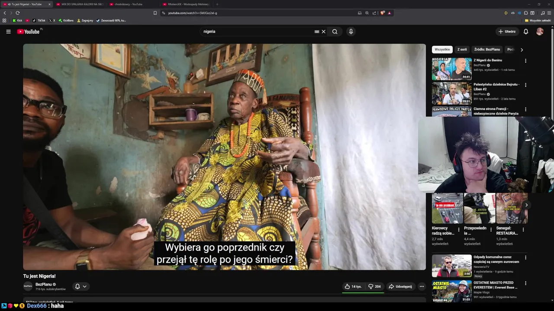Screen dimensions: 554x311
Task: Open 'OSTATNIE MIASTO PRZED EVERESTEM' thumbnail
Action: [451, 291]
